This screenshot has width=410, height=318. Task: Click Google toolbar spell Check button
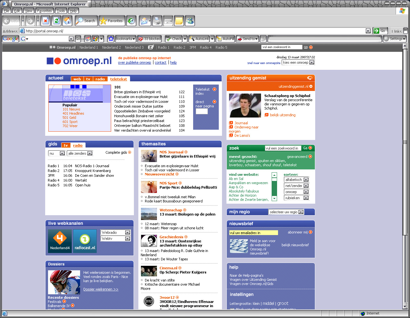pyautogui.click(x=174, y=39)
